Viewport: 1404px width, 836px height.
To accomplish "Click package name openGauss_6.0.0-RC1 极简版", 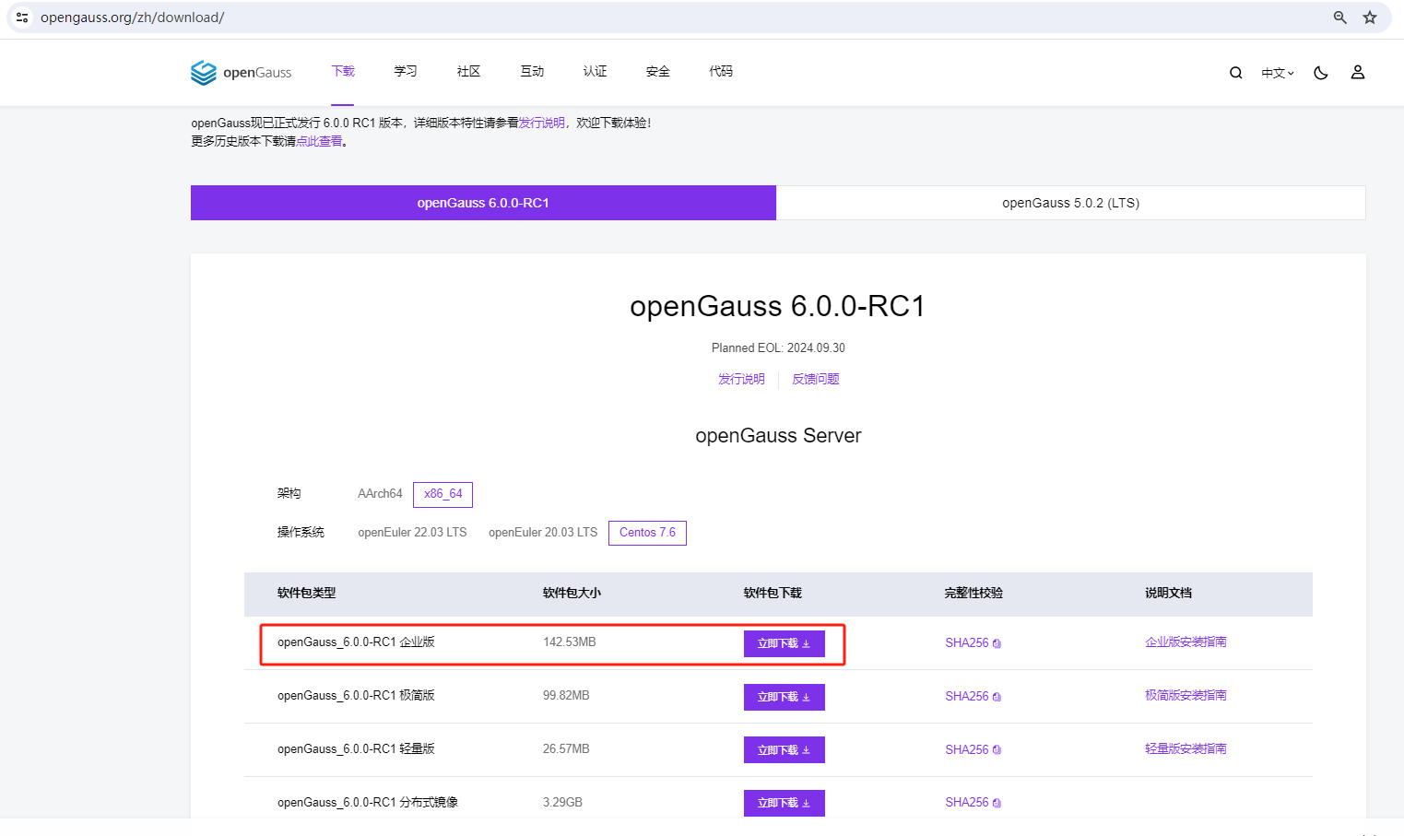I will 356,695.
